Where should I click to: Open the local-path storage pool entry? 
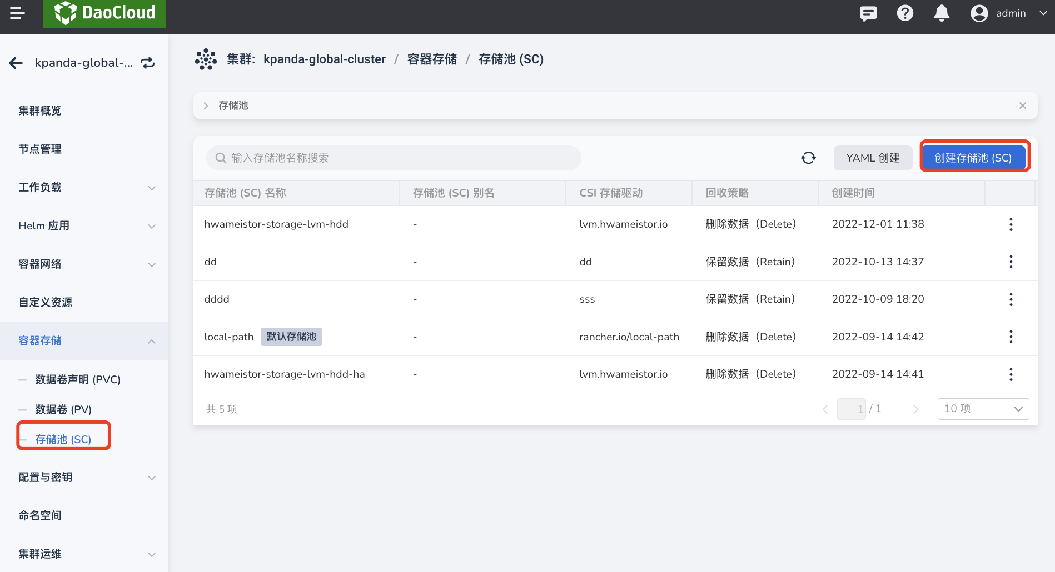[229, 337]
